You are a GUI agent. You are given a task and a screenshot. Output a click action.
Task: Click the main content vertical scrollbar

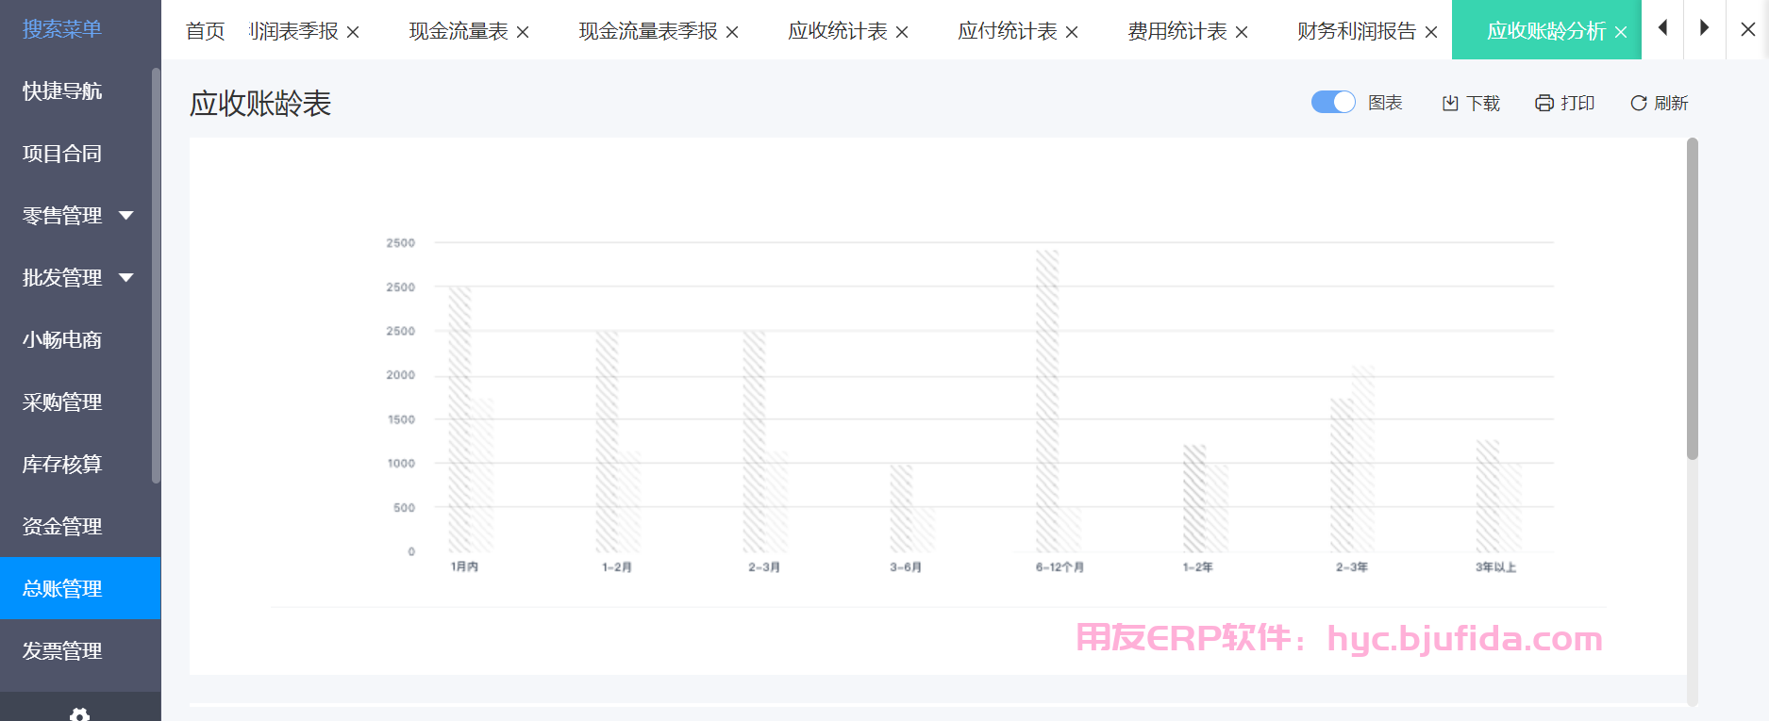(1693, 300)
